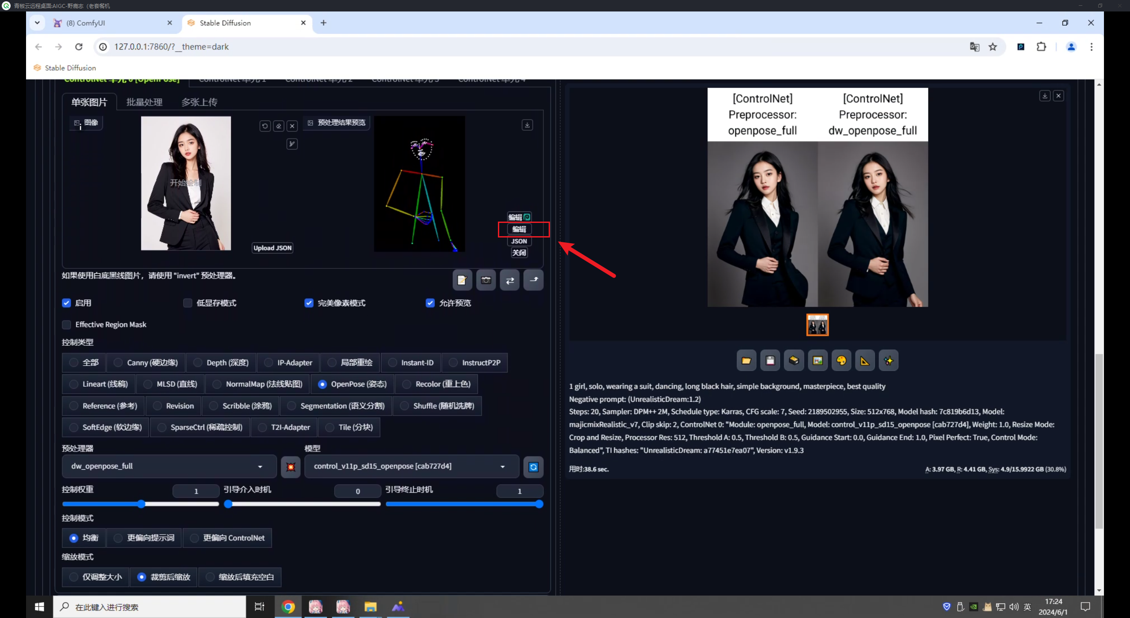1130x618 pixels.
Task: Open the browser tab search chevron
Action: pos(37,23)
